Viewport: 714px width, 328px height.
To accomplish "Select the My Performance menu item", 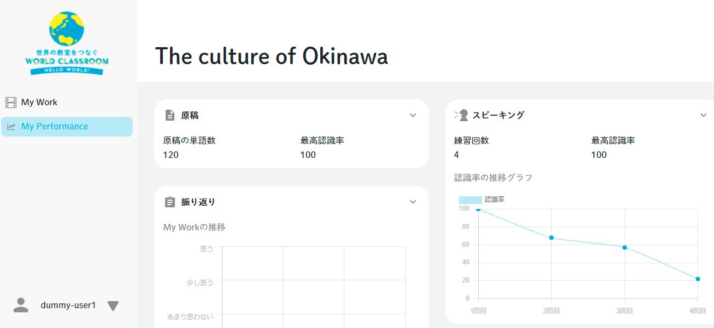I will pyautogui.click(x=54, y=127).
